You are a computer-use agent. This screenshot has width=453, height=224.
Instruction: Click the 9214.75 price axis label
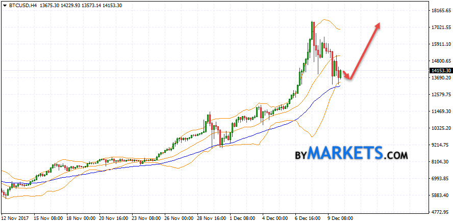click(441, 145)
